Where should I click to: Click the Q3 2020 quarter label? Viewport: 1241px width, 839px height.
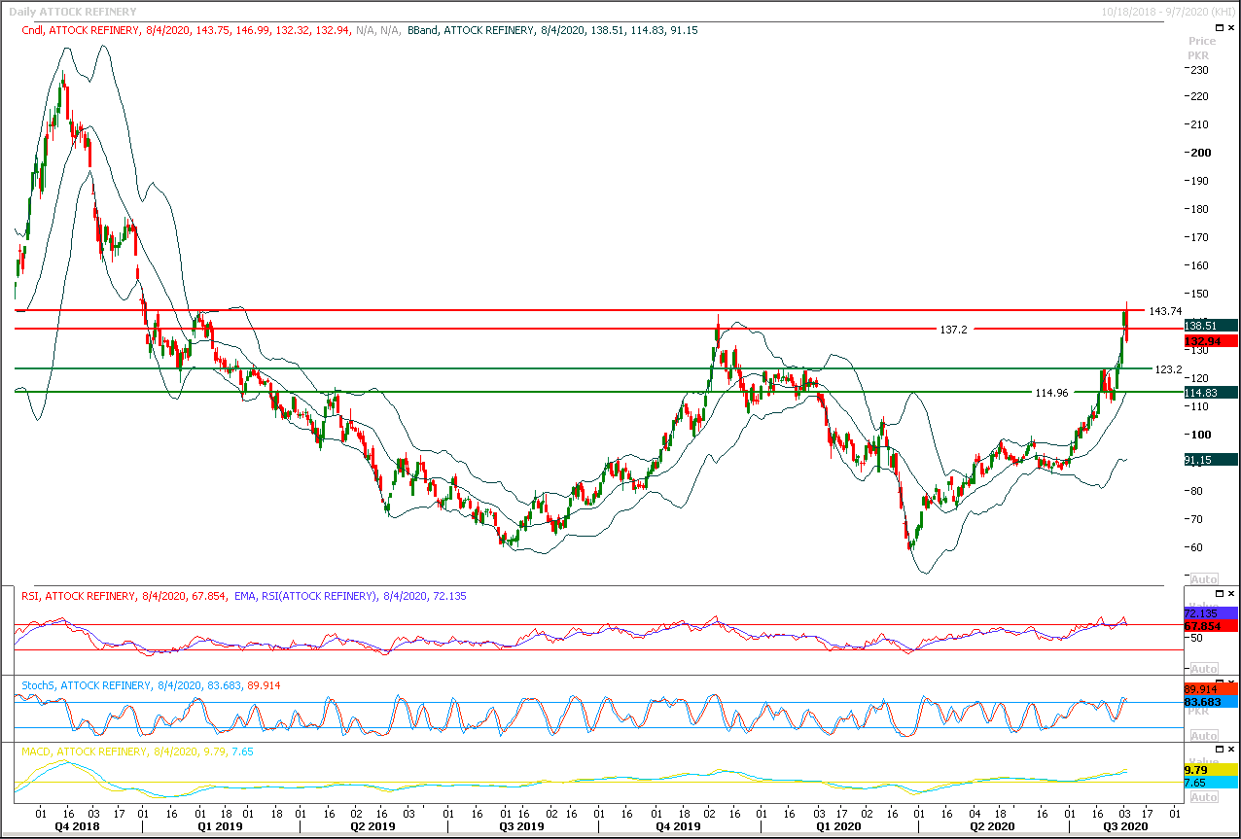point(1125,827)
